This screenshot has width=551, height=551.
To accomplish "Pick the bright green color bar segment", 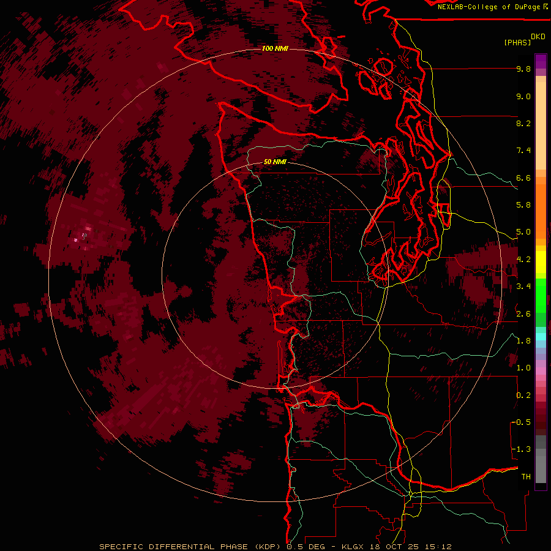I will point(541,296).
